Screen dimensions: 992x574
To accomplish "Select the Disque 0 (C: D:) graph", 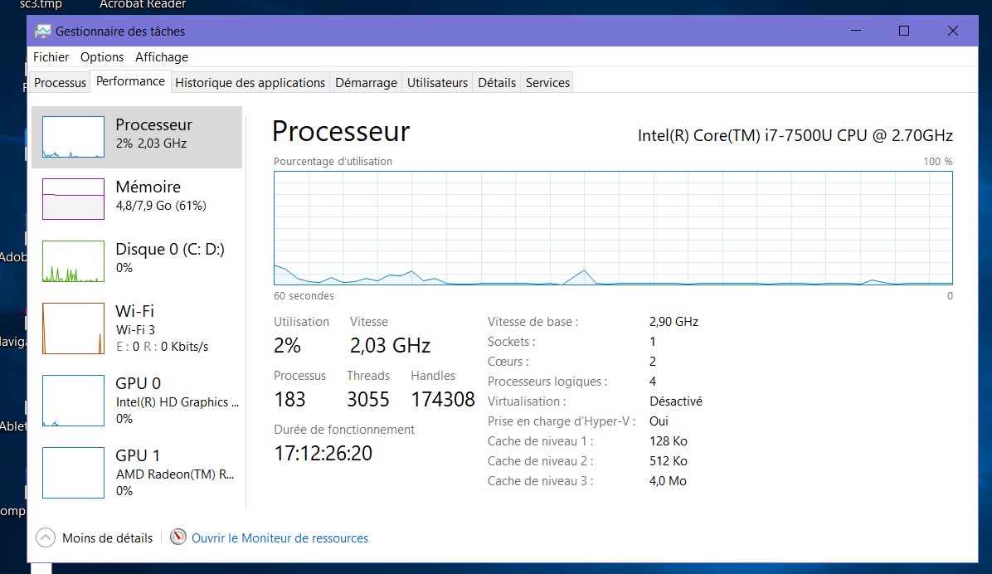I will coord(73,260).
